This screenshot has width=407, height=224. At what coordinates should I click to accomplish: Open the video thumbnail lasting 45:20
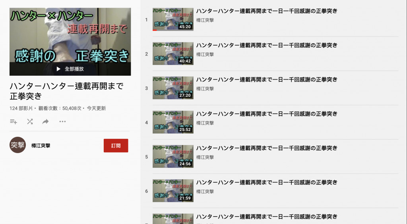(173, 19)
